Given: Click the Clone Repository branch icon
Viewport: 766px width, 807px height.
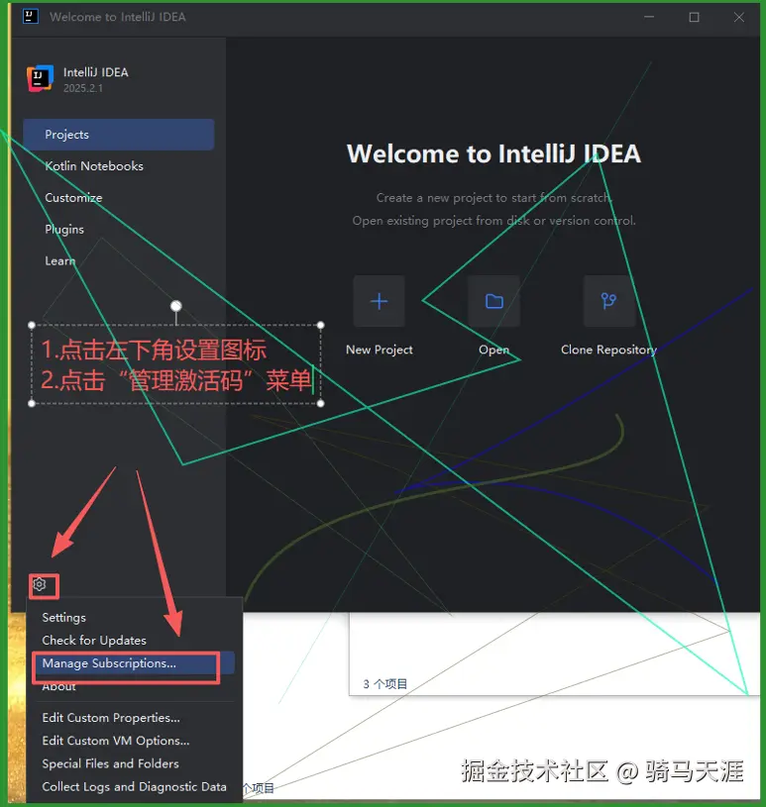Looking at the screenshot, I should pyautogui.click(x=608, y=301).
